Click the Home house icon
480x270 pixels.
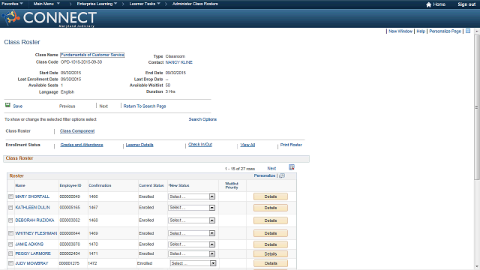428,4
